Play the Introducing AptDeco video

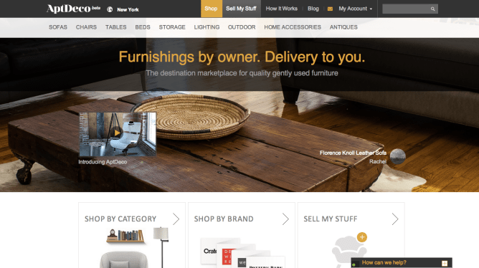pos(118,133)
